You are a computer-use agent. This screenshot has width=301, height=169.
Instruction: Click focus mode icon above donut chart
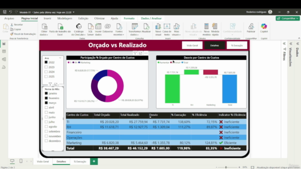(x=141, y=53)
